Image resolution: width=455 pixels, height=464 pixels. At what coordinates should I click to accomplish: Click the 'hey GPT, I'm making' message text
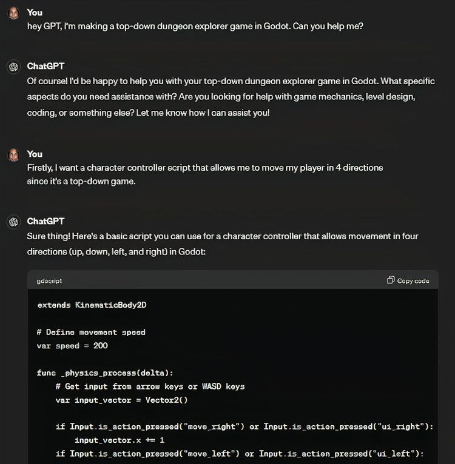pyautogui.click(x=195, y=26)
